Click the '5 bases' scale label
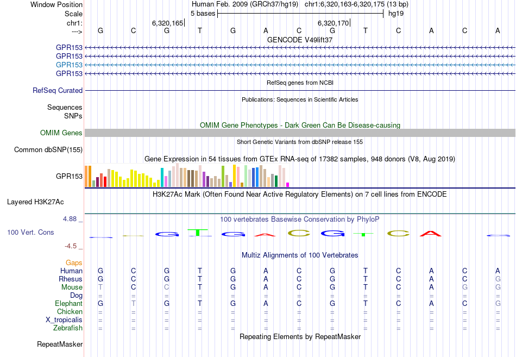The height and width of the screenshot is (357, 516). pyautogui.click(x=203, y=14)
